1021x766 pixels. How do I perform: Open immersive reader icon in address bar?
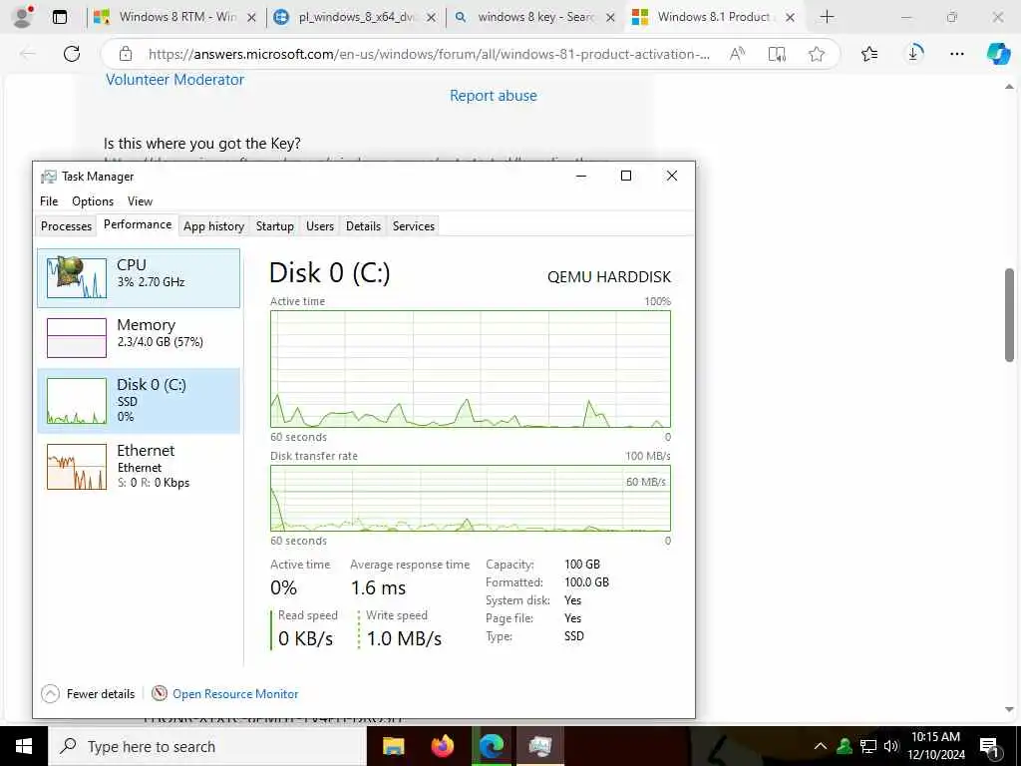click(x=777, y=54)
